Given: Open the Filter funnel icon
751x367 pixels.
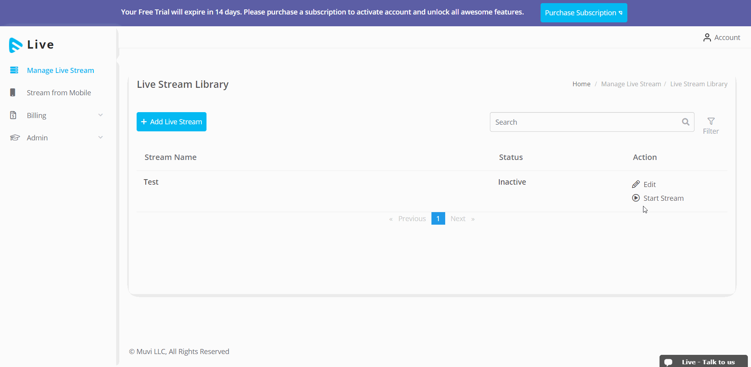Looking at the screenshot, I should [711, 121].
